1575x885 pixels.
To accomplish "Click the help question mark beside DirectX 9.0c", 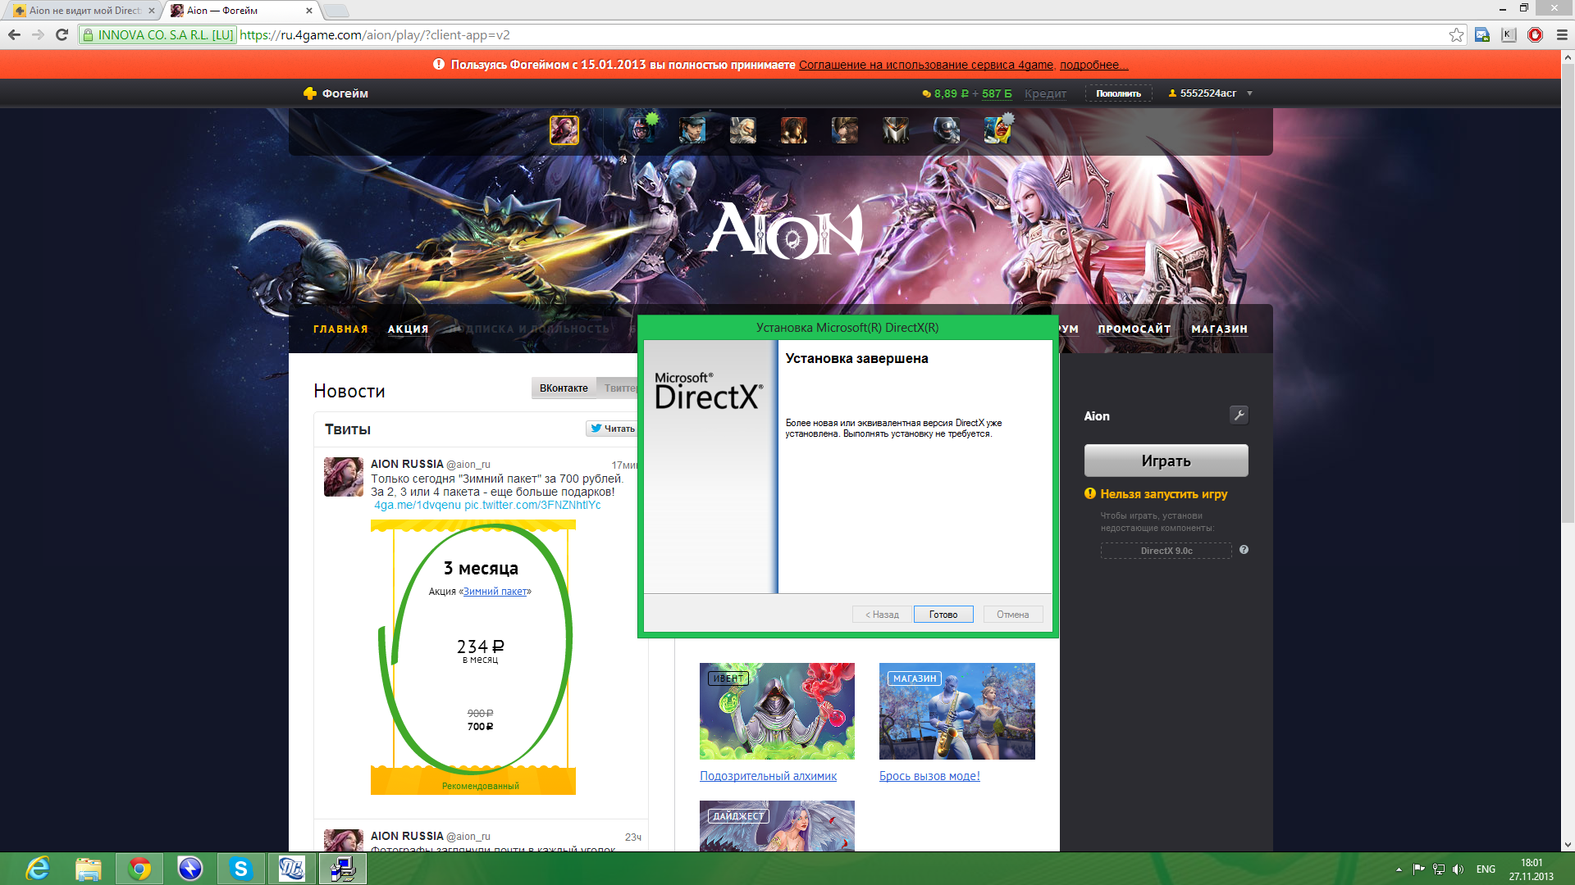I will click(x=1244, y=550).
